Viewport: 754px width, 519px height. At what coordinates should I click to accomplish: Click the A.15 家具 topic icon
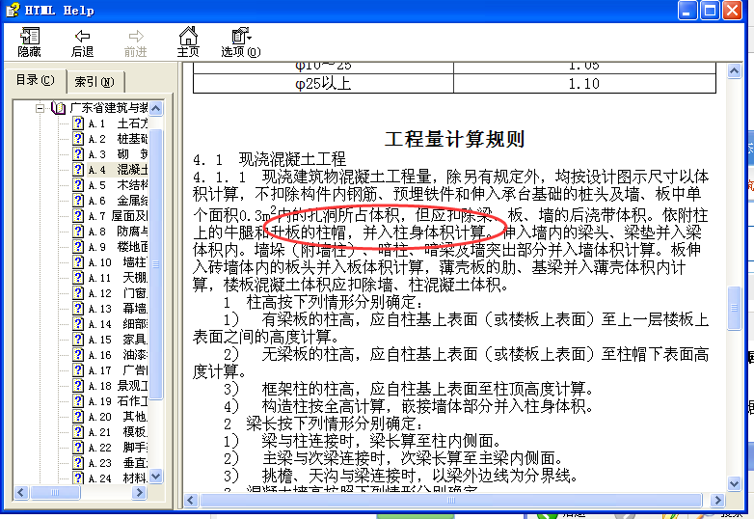tap(78, 339)
